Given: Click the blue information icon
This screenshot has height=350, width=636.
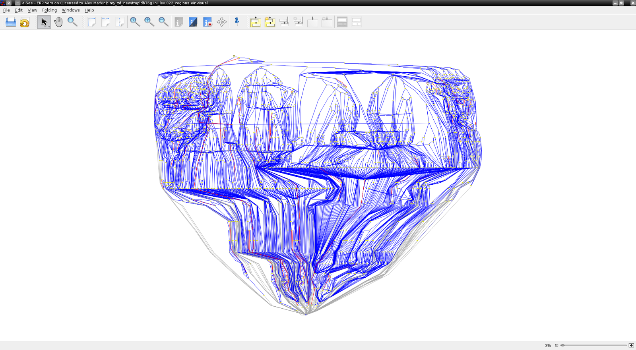Looking at the screenshot, I should pos(193,22).
